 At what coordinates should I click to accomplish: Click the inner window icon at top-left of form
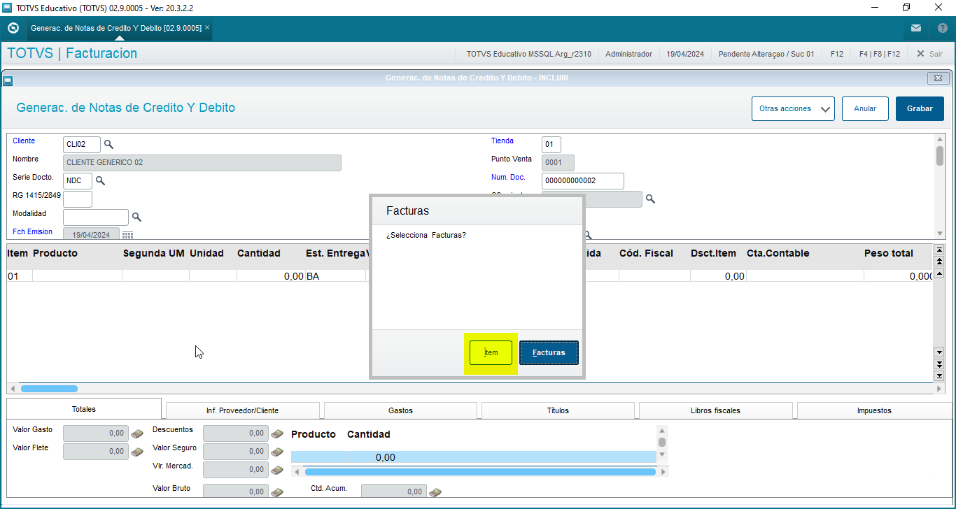[8, 80]
